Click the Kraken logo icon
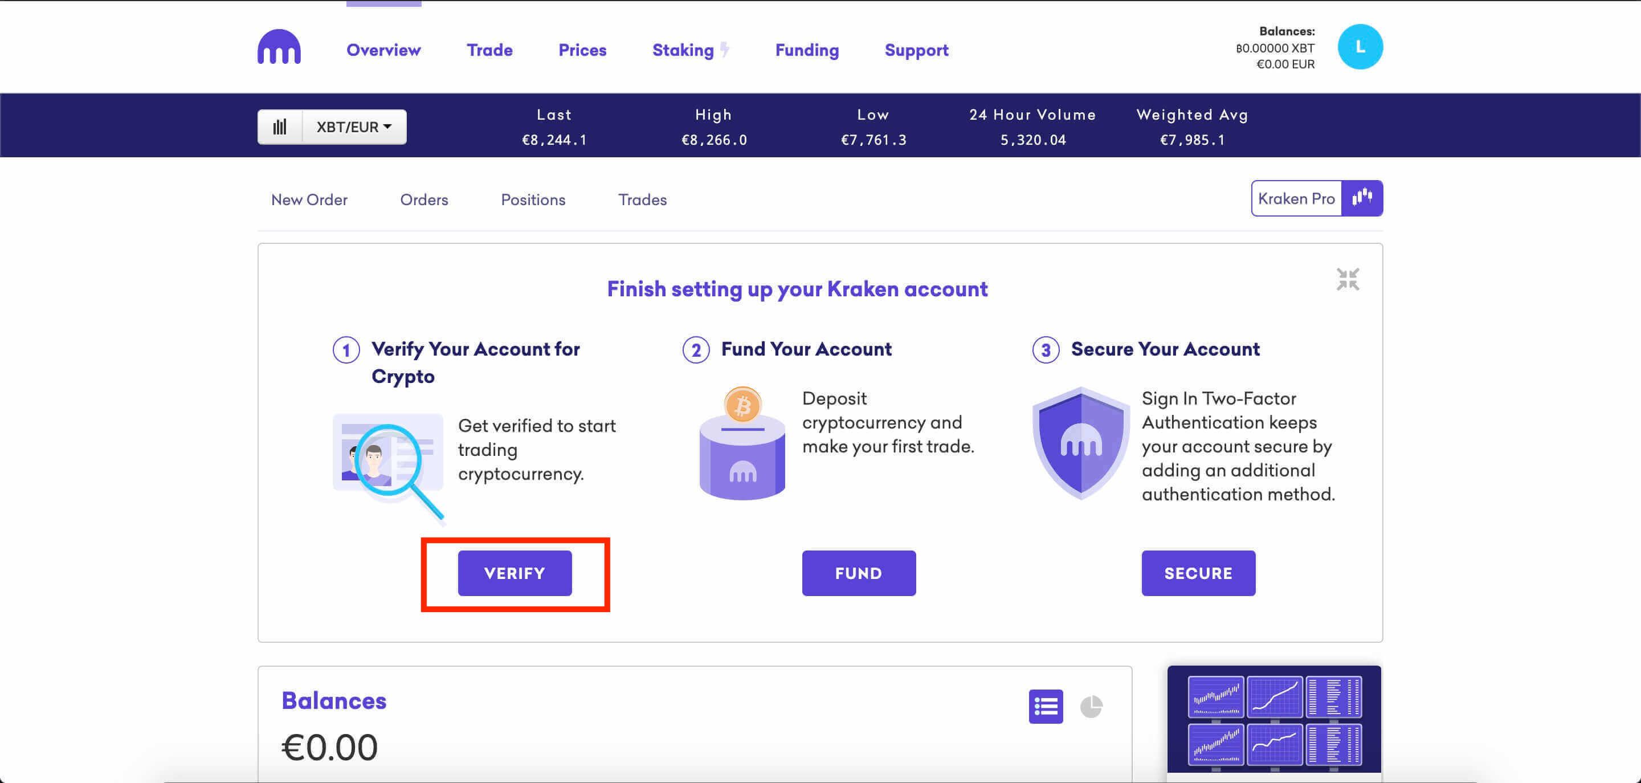The height and width of the screenshot is (783, 1641). 279,47
